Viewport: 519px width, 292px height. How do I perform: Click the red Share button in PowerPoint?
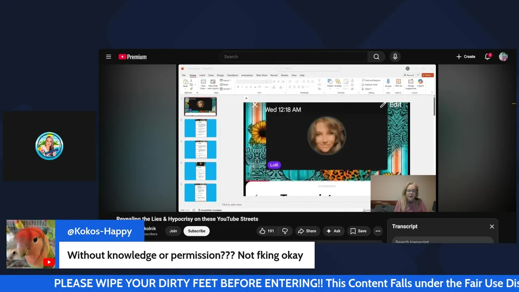click(428, 75)
